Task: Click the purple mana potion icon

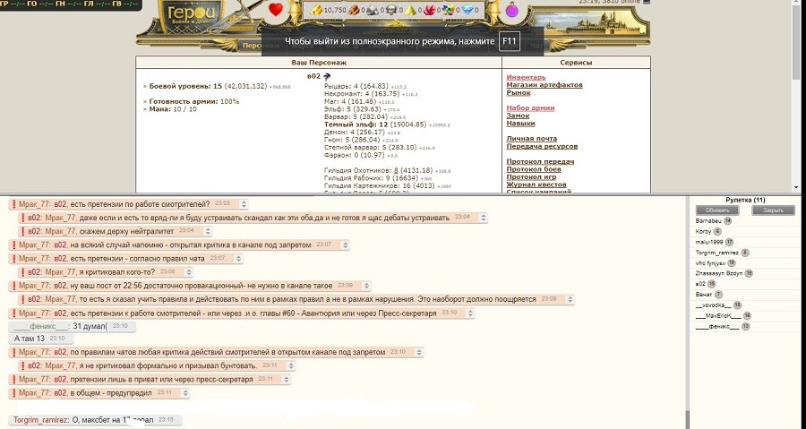Action: coord(511,9)
